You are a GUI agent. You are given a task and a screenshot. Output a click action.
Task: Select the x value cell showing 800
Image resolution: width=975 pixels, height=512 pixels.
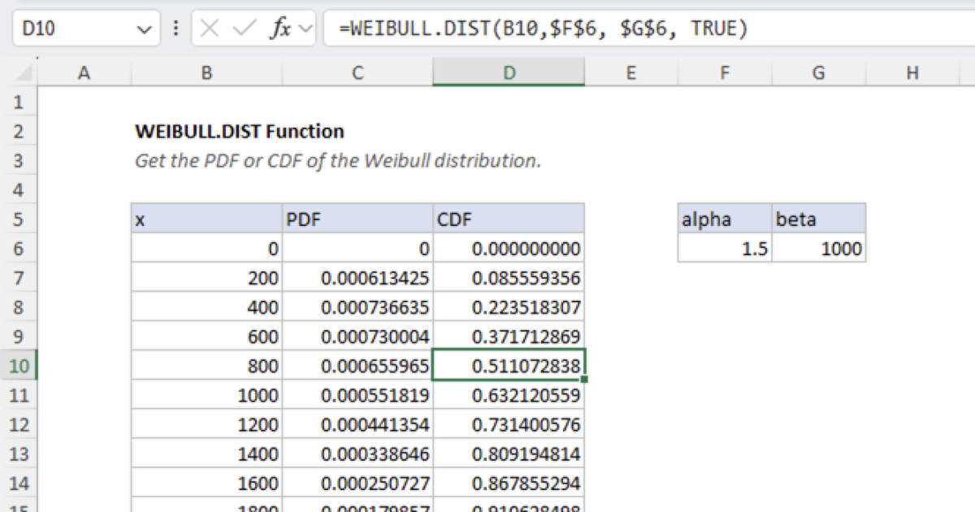tap(206, 366)
